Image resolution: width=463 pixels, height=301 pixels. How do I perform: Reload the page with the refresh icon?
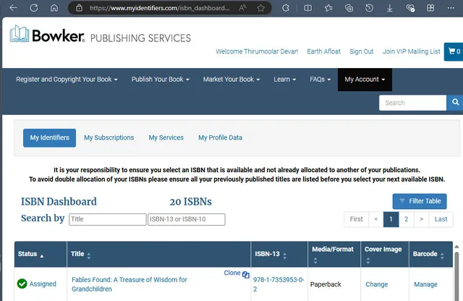(34, 8)
